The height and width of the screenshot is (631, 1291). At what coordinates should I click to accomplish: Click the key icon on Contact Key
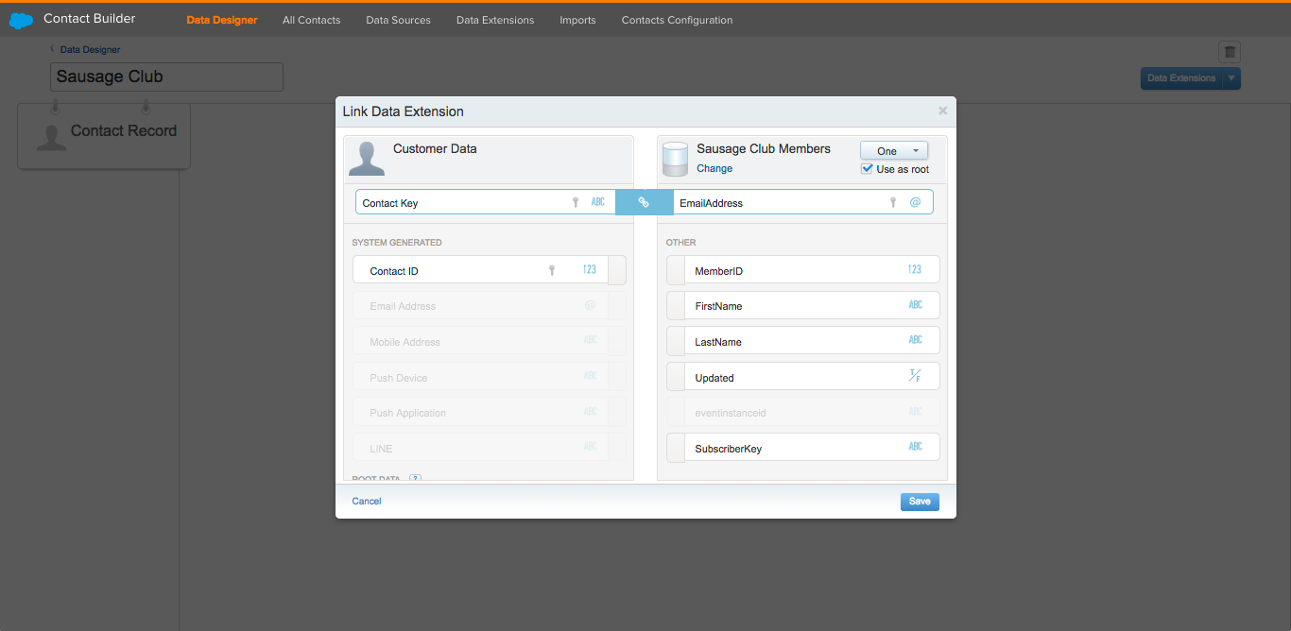(575, 202)
